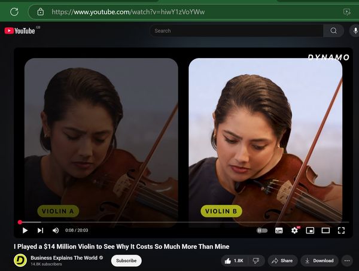
Task: Go to YouTube home via the logo
Action: tap(20, 31)
